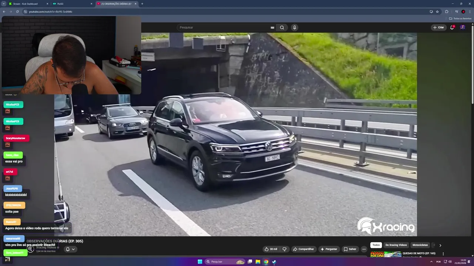474x266 pixels.
Task: Click the YouTube search magnifier button
Action: coord(282,27)
